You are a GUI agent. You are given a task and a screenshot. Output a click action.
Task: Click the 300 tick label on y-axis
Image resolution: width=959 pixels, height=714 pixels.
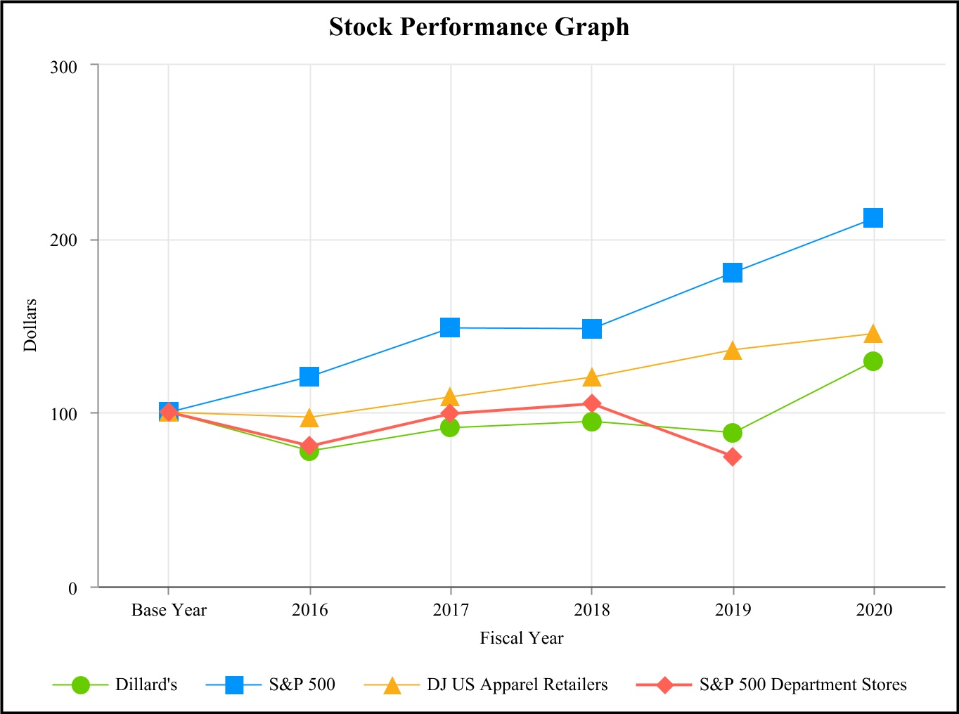(x=63, y=67)
